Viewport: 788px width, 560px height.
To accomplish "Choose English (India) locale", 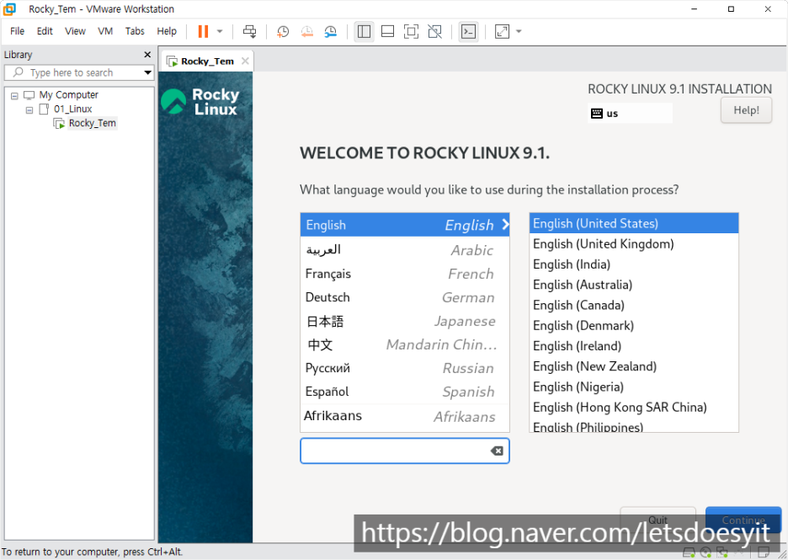I will [634, 264].
